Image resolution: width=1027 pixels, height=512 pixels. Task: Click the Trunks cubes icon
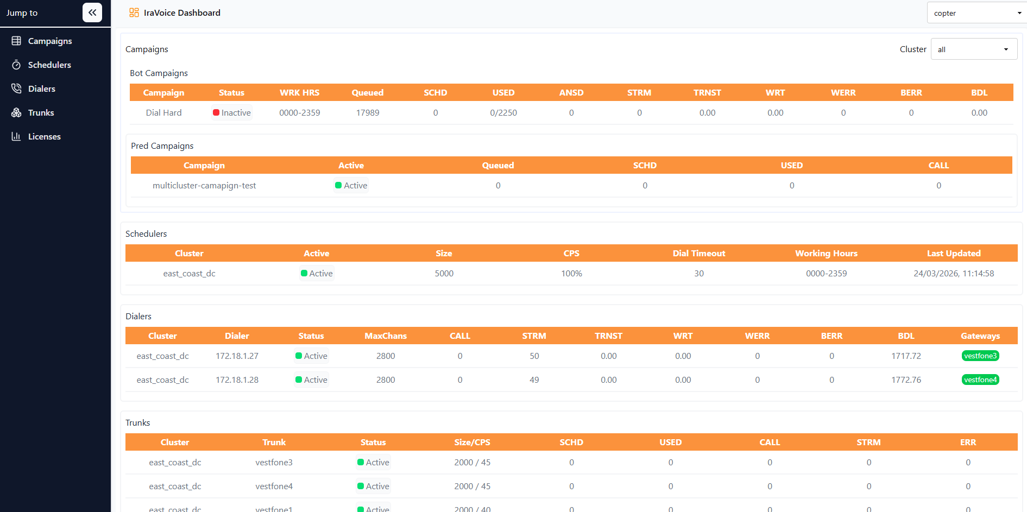tap(16, 112)
